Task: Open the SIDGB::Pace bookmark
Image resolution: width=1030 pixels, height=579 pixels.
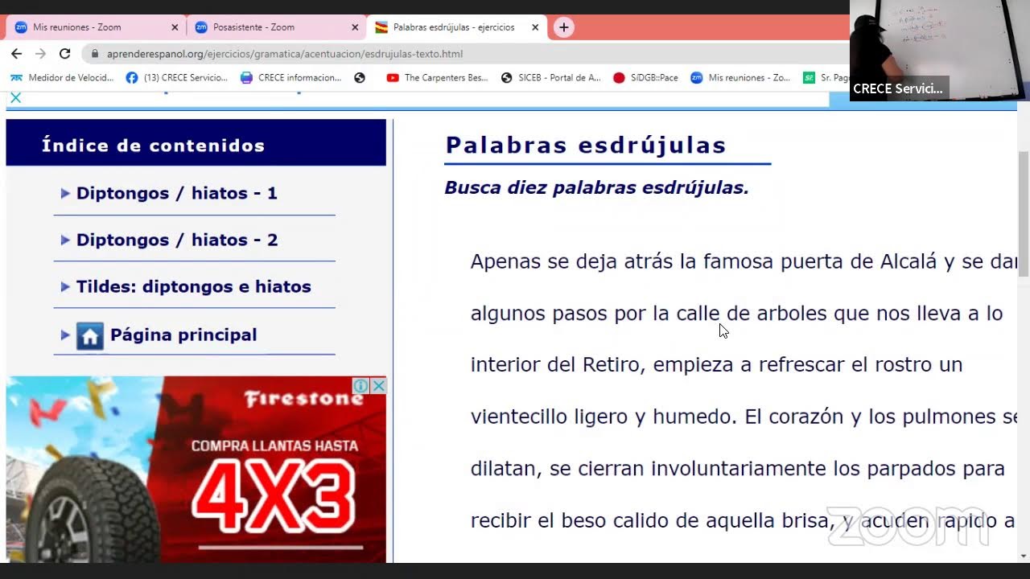Action: point(645,78)
